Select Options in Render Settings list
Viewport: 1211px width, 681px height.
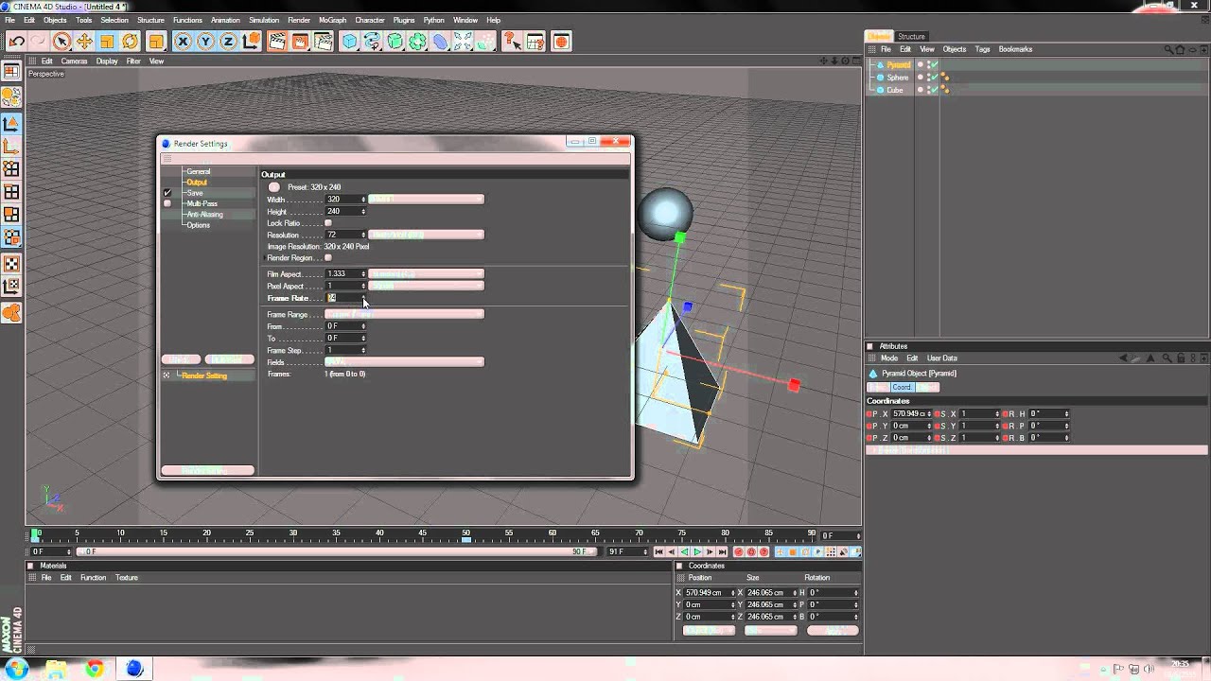coord(198,225)
